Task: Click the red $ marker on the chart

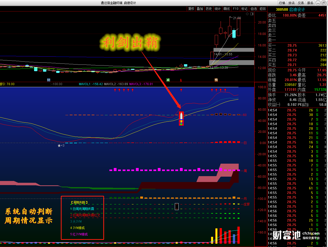Action: (x=181, y=80)
